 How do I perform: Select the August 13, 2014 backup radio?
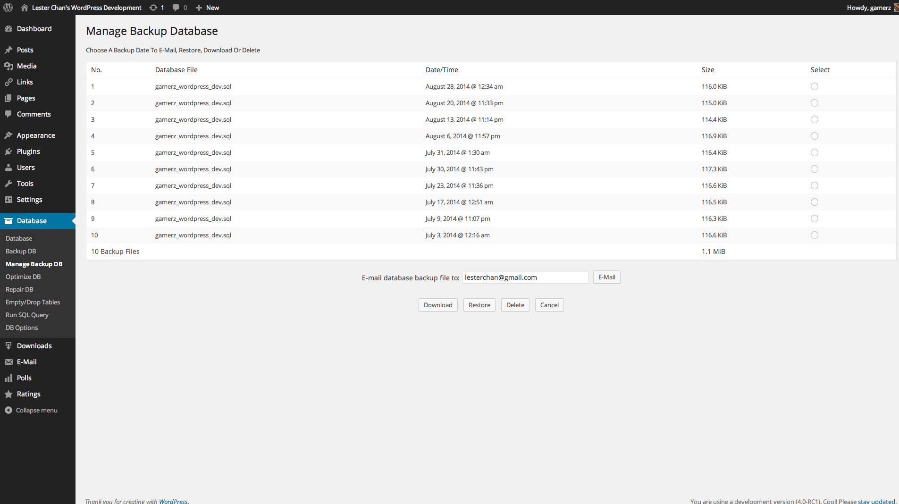(815, 119)
